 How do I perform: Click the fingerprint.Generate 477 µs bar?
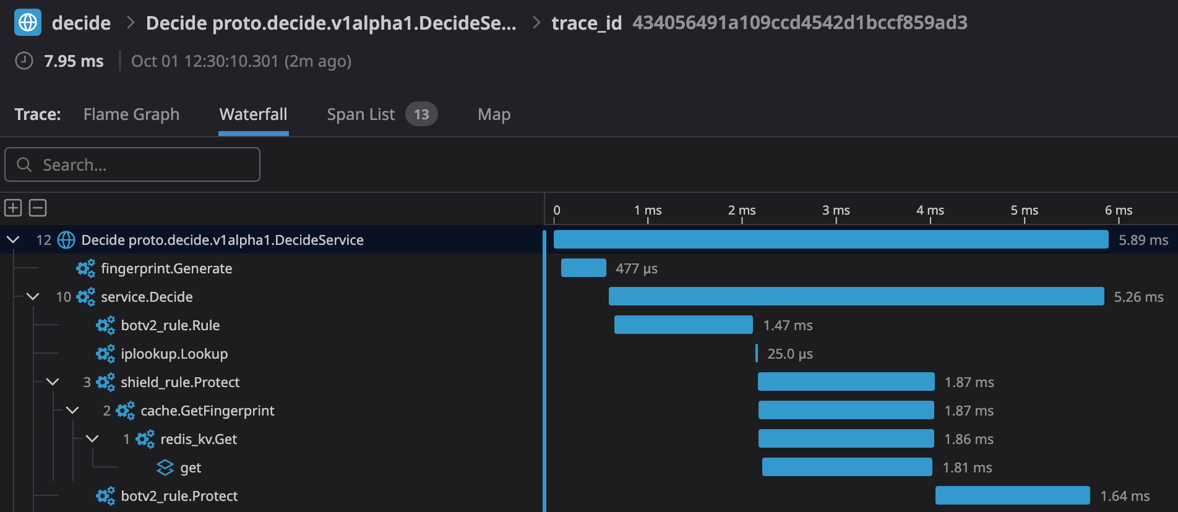(x=583, y=268)
